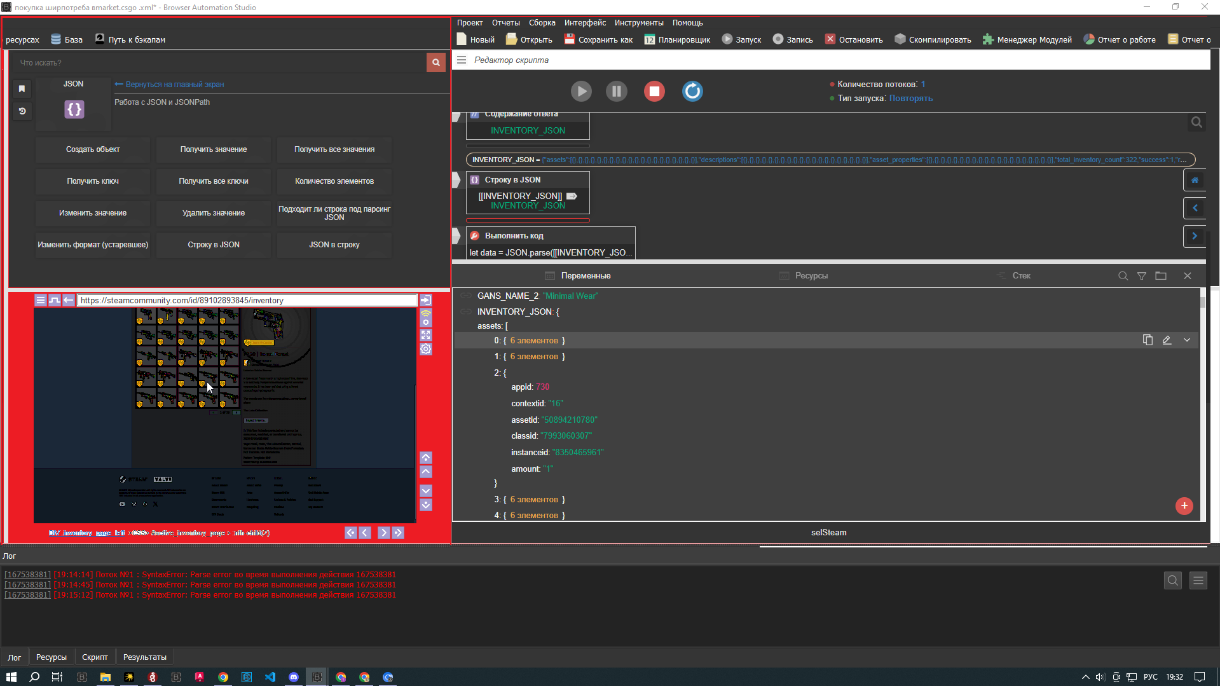This screenshot has width=1220, height=686.
Task: Click Вернуться на главный экран link
Action: coord(170,85)
